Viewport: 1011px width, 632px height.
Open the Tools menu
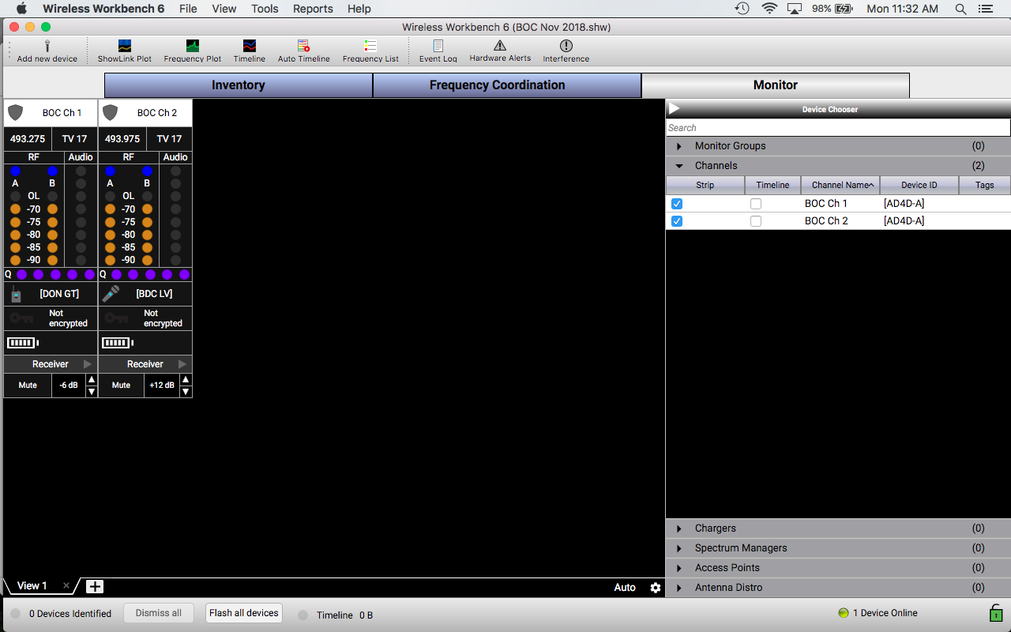point(265,9)
